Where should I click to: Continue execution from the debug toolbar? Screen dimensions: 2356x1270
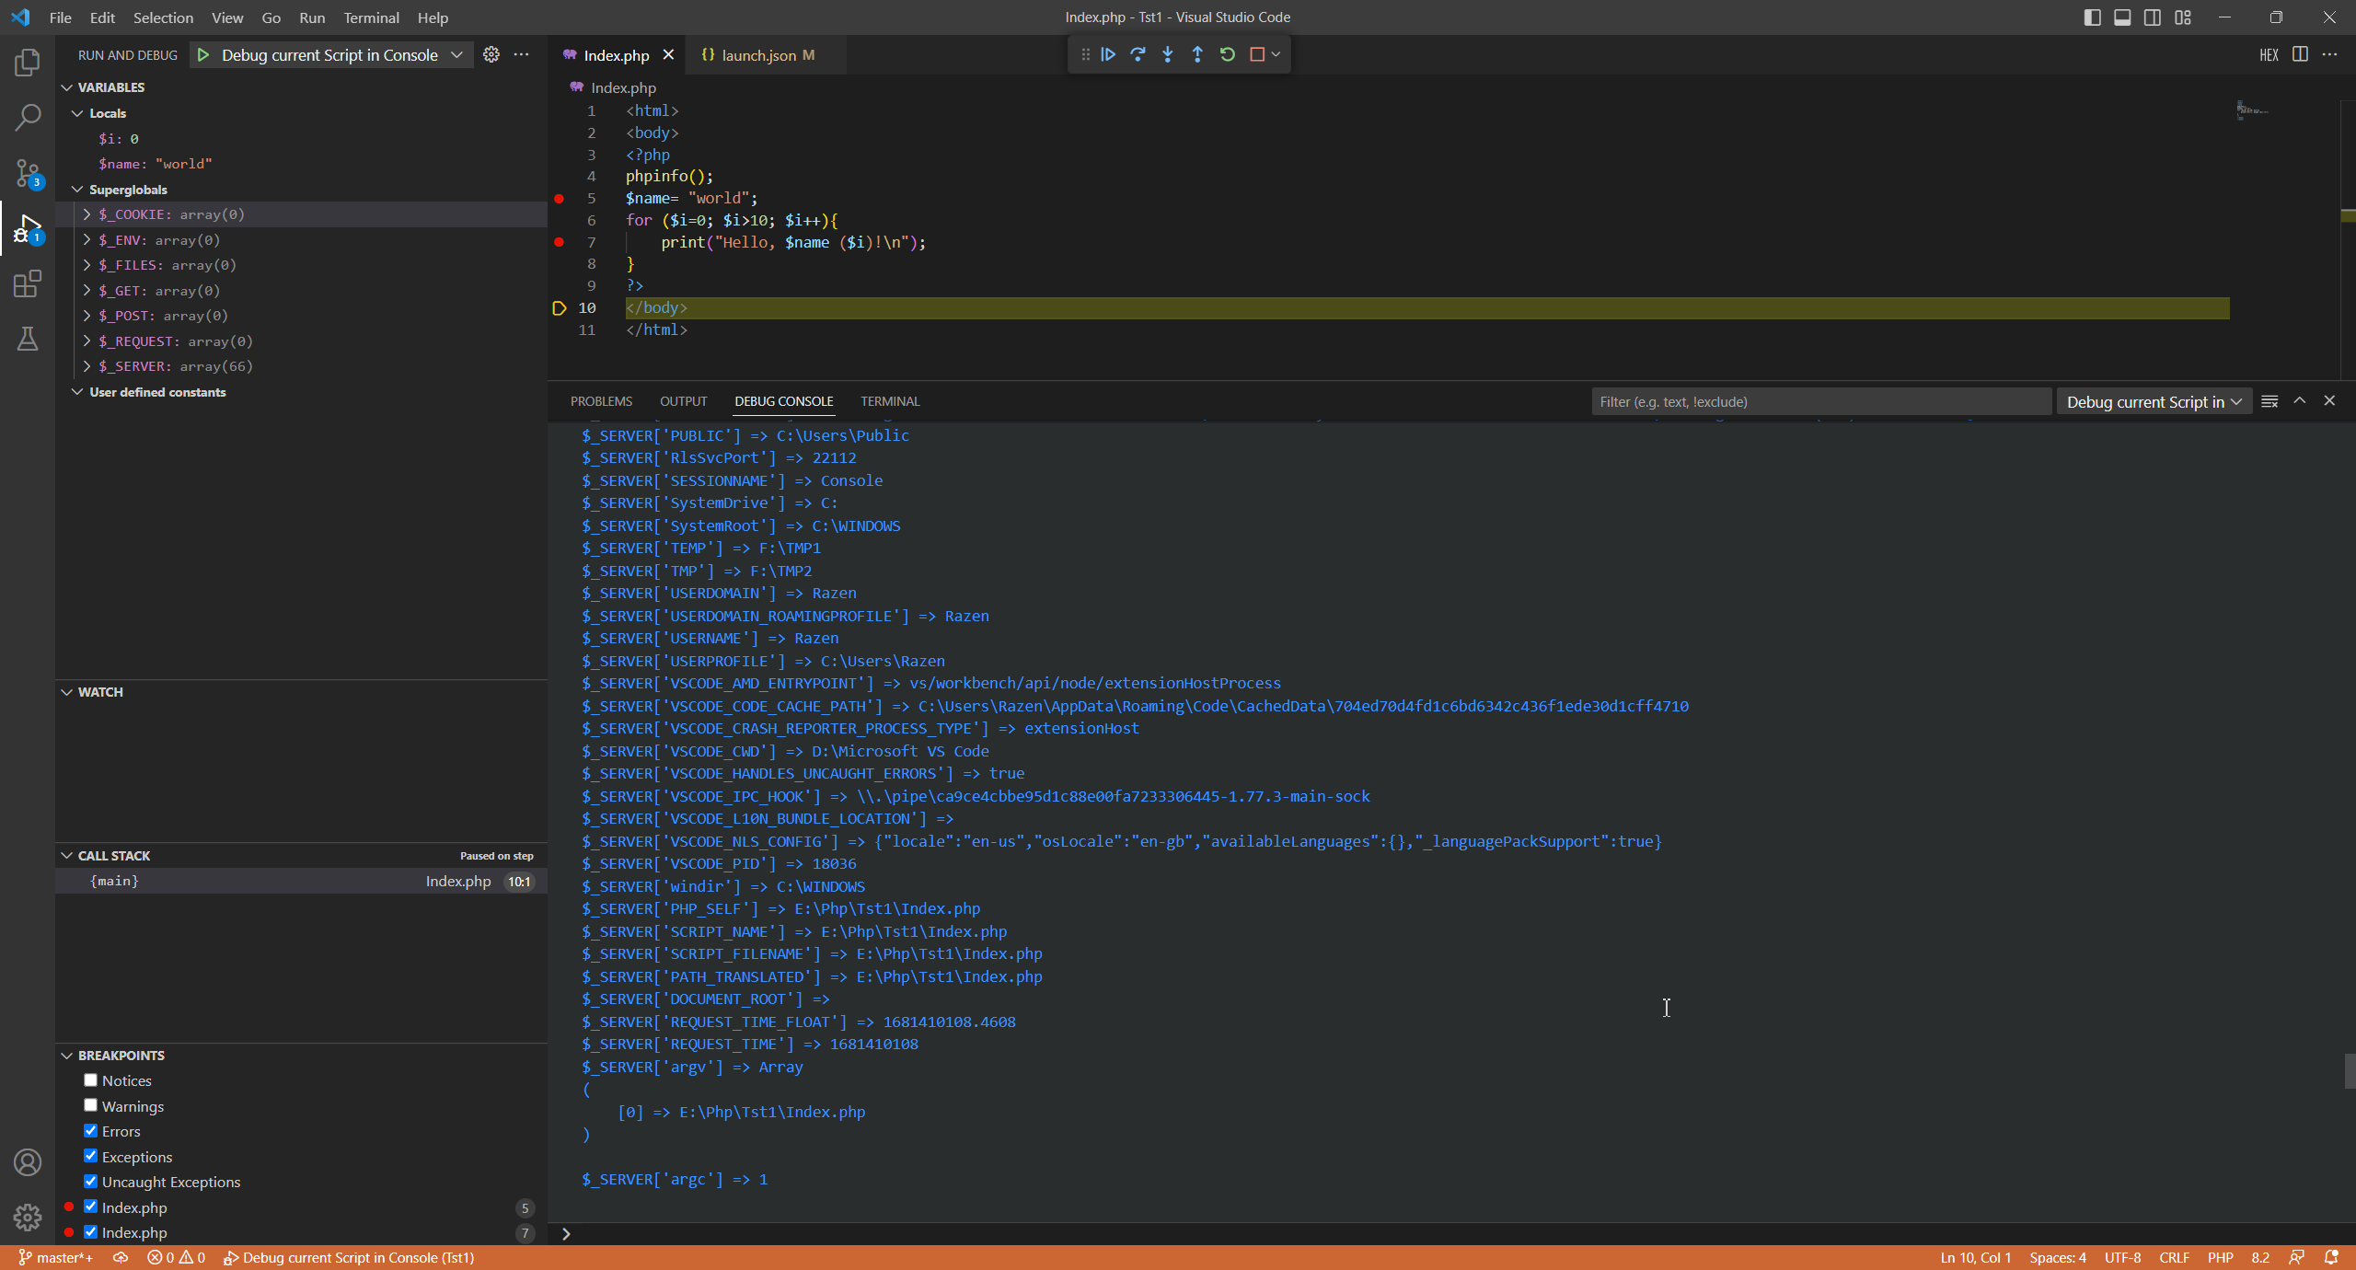point(1108,54)
